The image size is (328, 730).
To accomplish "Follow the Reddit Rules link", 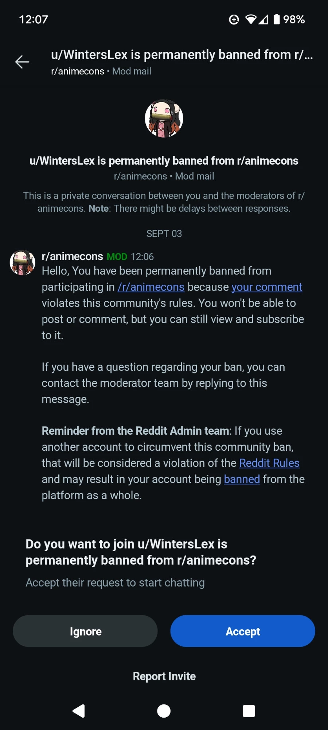I will [x=269, y=463].
